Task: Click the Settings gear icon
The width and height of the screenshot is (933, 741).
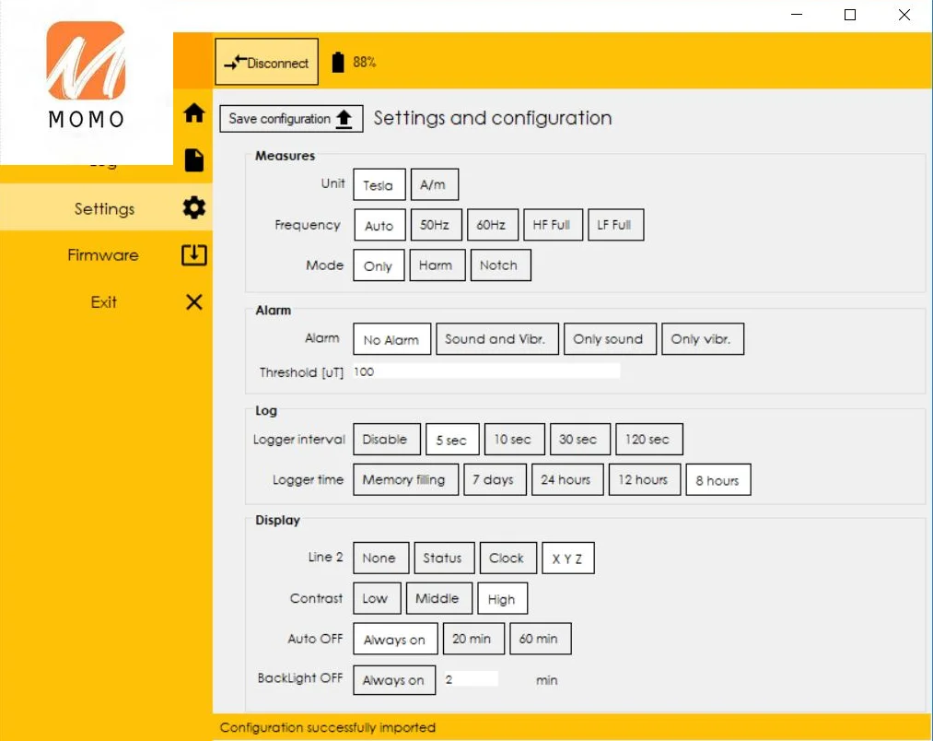Action: pyautogui.click(x=193, y=208)
